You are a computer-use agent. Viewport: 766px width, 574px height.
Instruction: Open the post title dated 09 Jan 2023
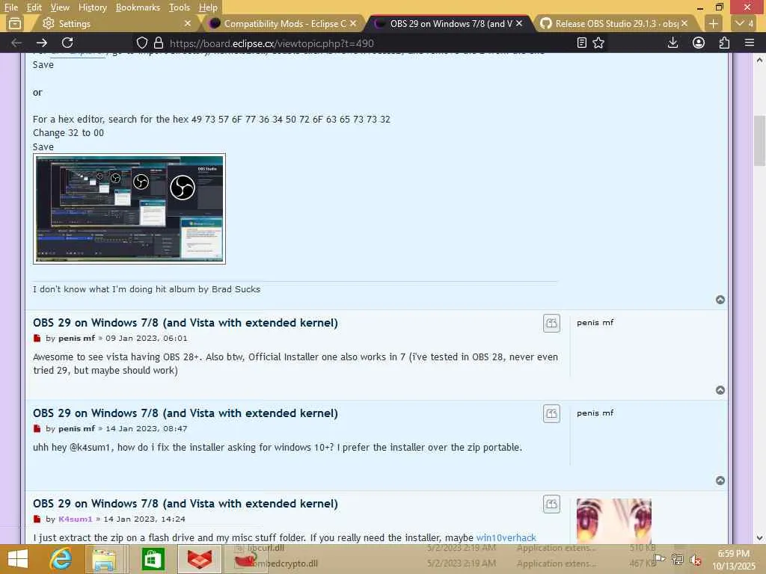tap(186, 323)
